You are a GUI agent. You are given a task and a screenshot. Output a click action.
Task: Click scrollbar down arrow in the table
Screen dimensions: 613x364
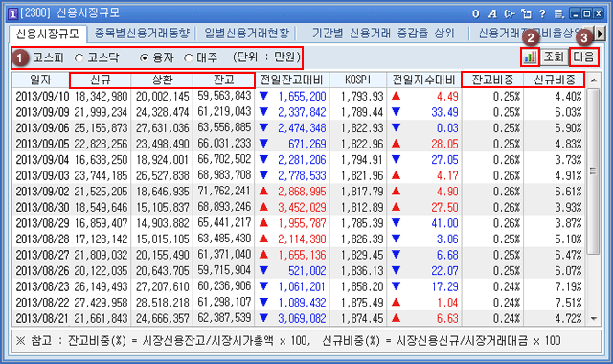point(594,319)
